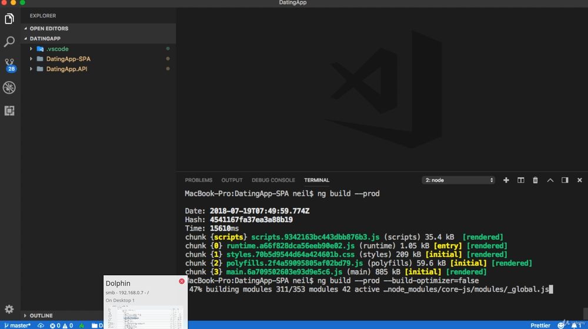Open the Manage gear settings icon
Viewport: 588px width, 329px height.
click(x=9, y=309)
